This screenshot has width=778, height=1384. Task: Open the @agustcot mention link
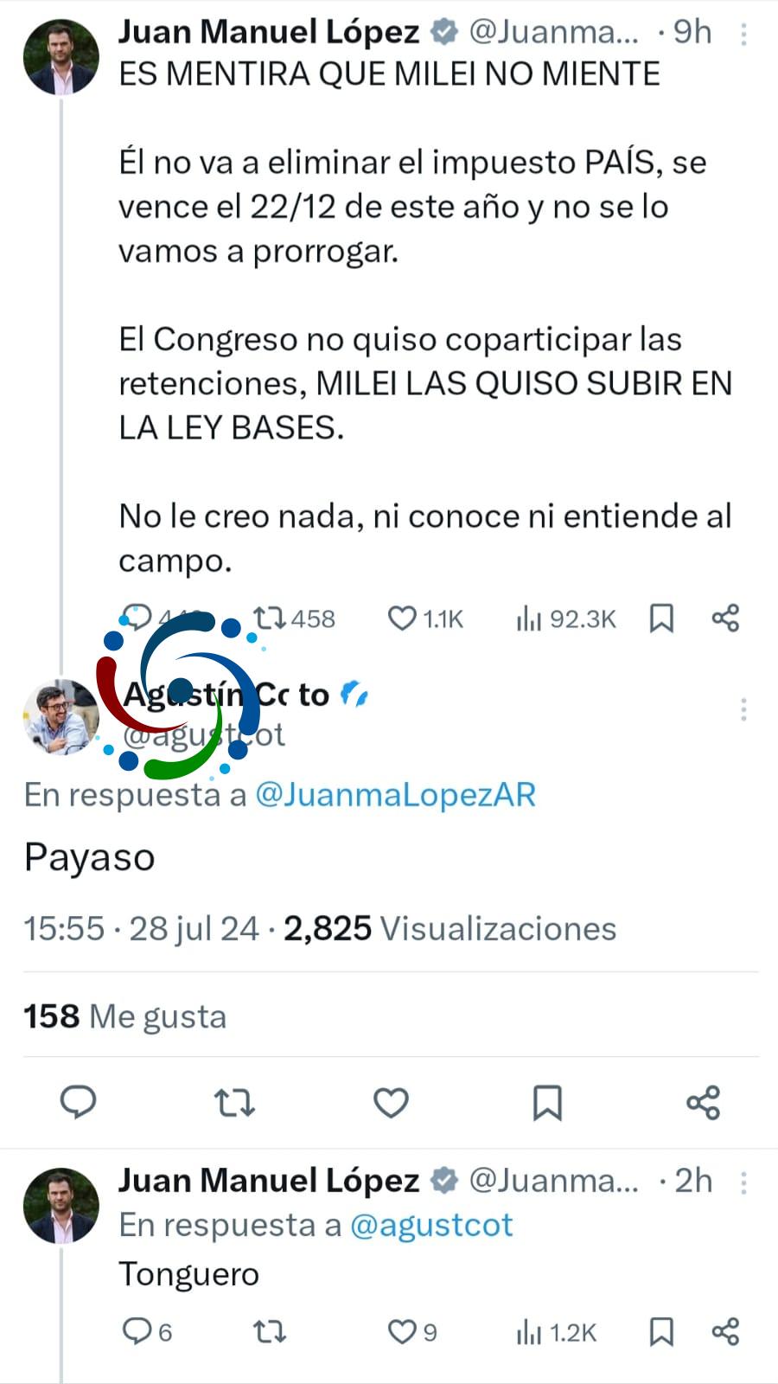(x=431, y=1225)
